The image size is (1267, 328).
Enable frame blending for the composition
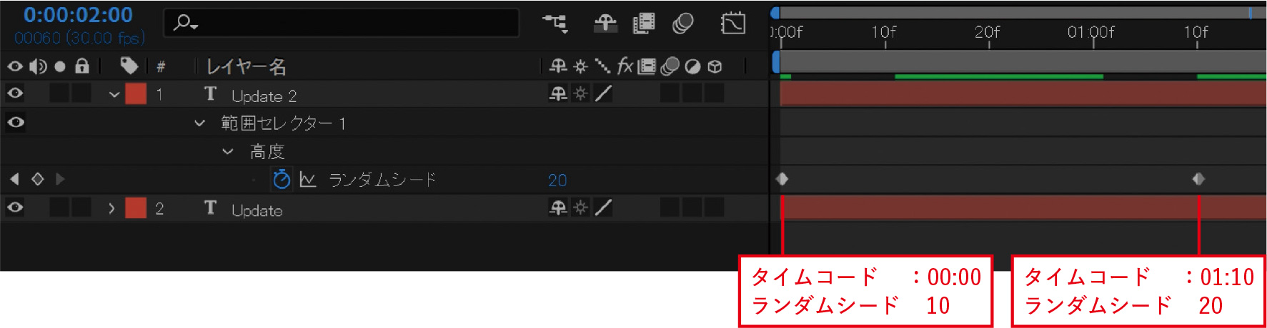pyautogui.click(x=644, y=24)
